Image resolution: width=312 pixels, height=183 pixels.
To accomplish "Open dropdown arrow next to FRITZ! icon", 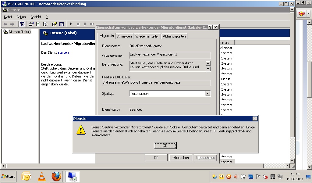I will click(308, 14).
